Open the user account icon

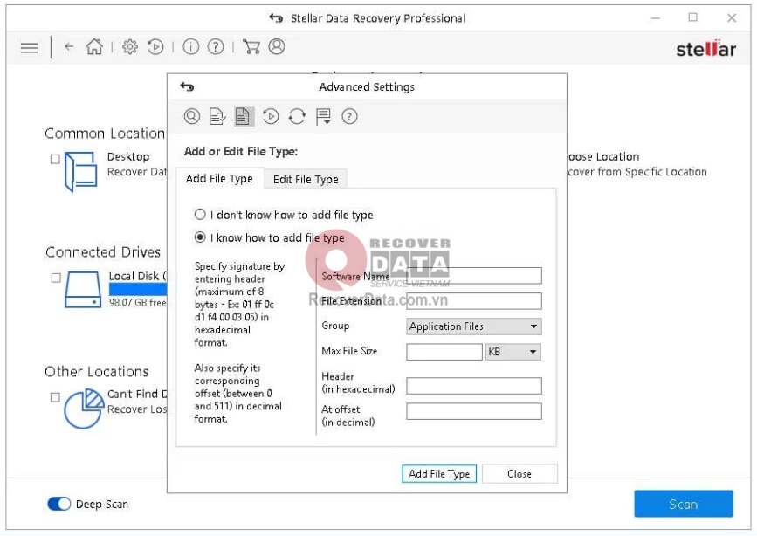tap(277, 47)
